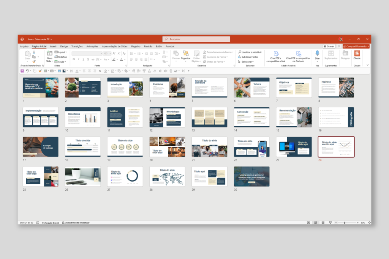Open Preenchimento da Forma dropdown
389x259 pixels.
click(x=218, y=52)
